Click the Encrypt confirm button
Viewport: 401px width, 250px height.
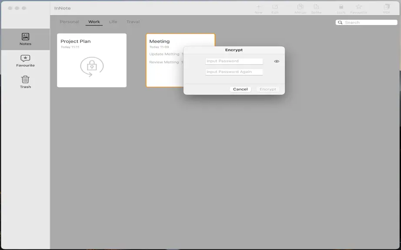[268, 89]
